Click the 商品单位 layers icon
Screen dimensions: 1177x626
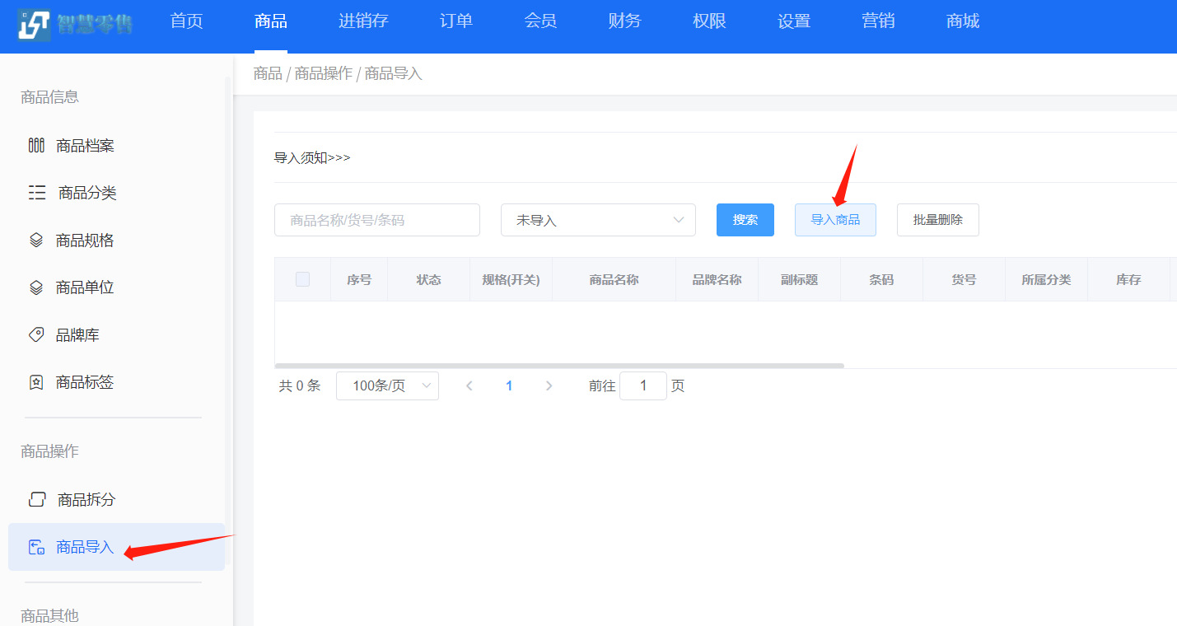point(36,287)
